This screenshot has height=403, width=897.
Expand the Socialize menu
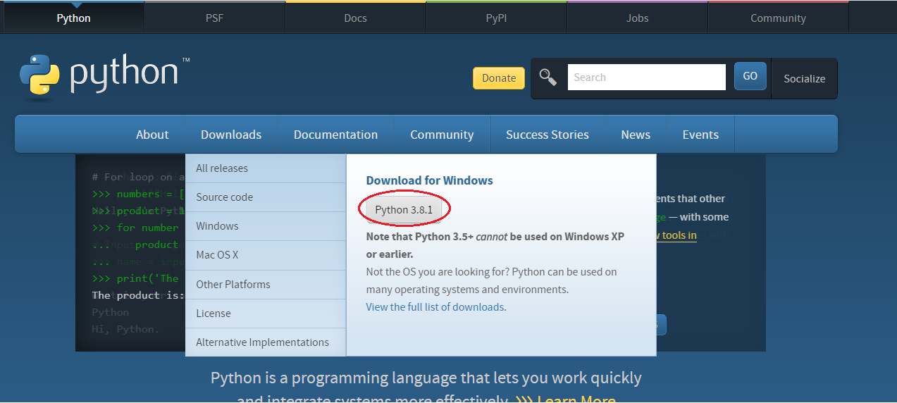tap(804, 78)
